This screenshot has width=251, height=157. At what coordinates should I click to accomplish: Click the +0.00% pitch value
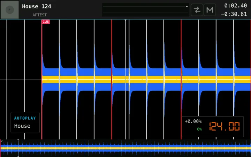[x=193, y=121]
